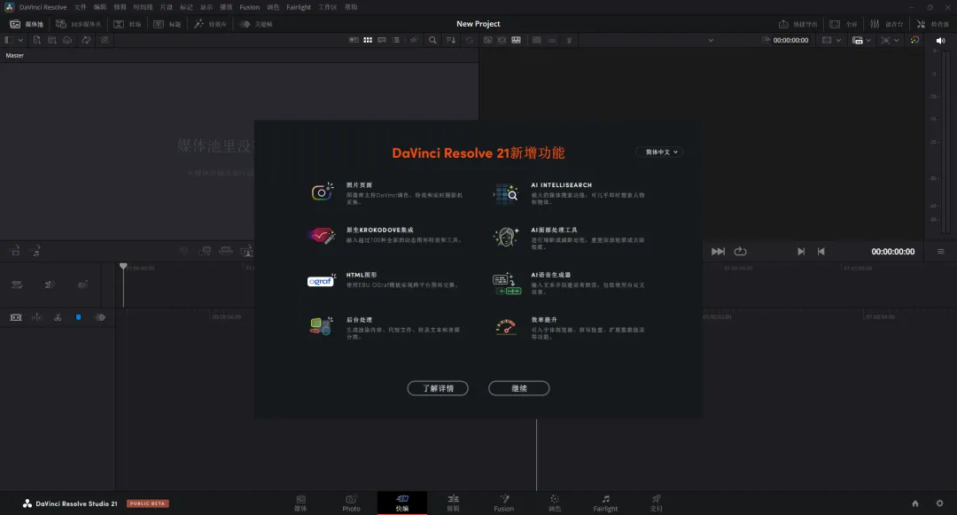The width and height of the screenshot is (957, 515).
Task: Toggle the 媒体池 media pool panel
Action: pyautogui.click(x=27, y=24)
